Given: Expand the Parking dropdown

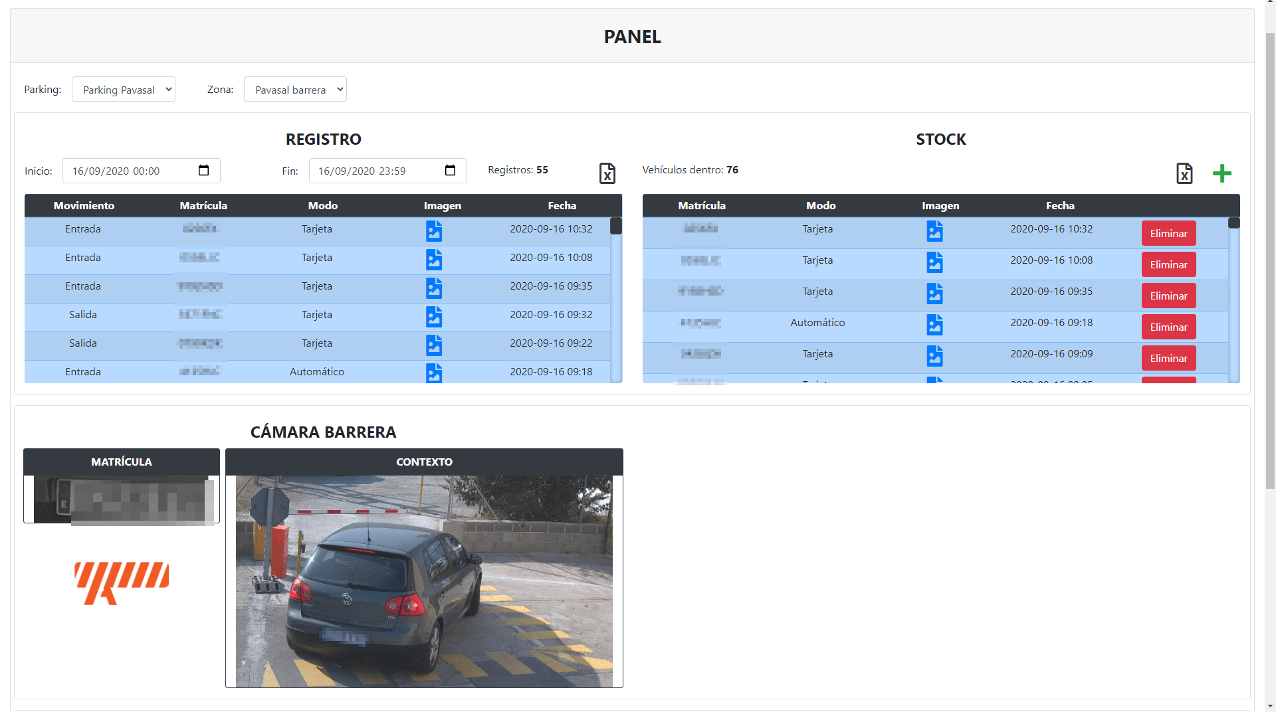Looking at the screenshot, I should click(124, 90).
